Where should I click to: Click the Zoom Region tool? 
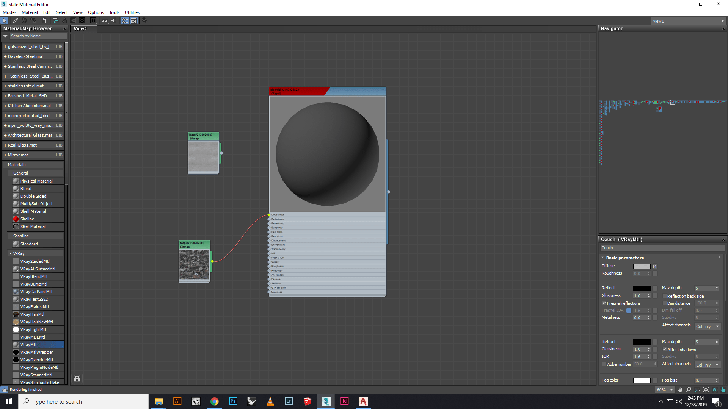[697, 390]
